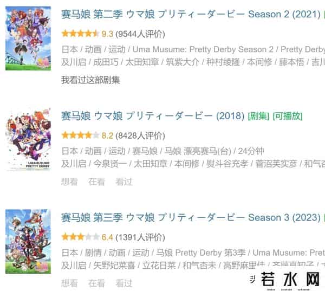
Task: Open the 8428人评价 rating count
Action: pos(140,135)
